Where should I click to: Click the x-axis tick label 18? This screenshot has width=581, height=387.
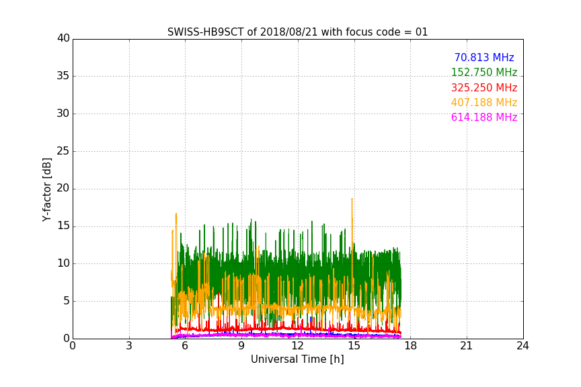tap(411, 346)
